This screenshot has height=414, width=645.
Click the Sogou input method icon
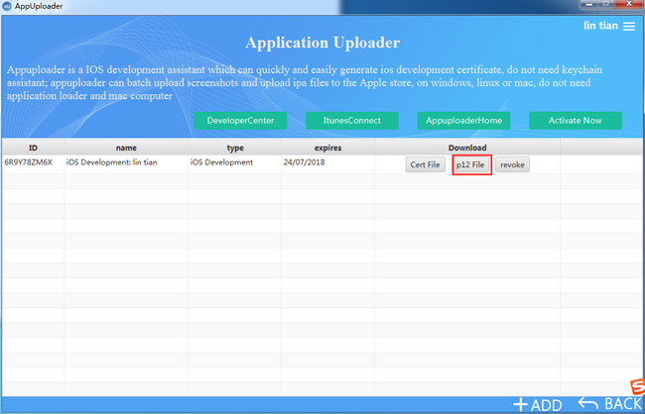click(x=638, y=387)
